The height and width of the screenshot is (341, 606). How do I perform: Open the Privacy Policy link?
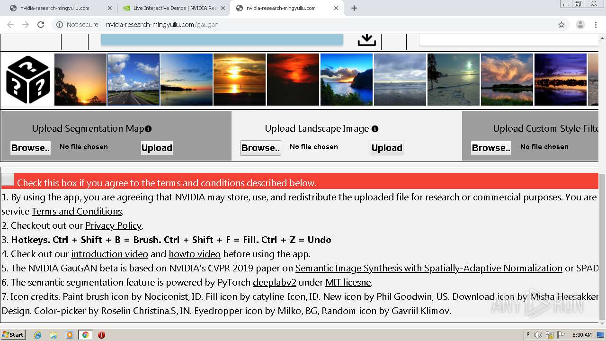[x=113, y=225]
